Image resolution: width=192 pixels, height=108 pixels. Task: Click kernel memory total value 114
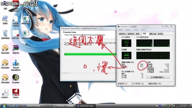[142, 73]
